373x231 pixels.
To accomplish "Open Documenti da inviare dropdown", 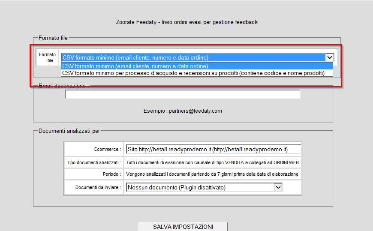I will tap(204, 187).
